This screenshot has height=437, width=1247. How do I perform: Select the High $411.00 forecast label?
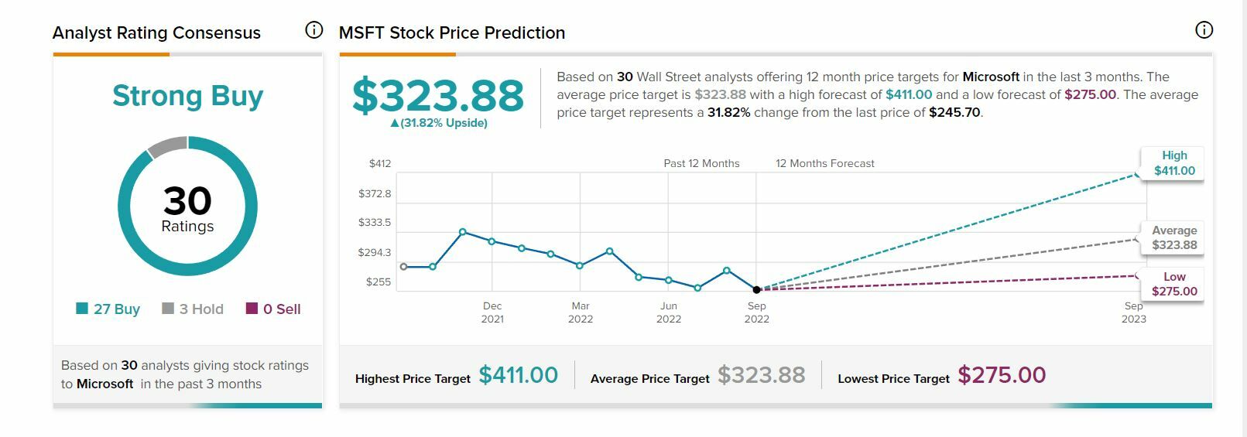(1173, 163)
